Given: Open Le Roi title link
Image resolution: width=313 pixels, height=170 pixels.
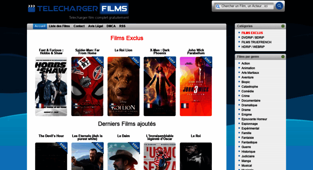Looking at the screenshot, I should [196, 136].
